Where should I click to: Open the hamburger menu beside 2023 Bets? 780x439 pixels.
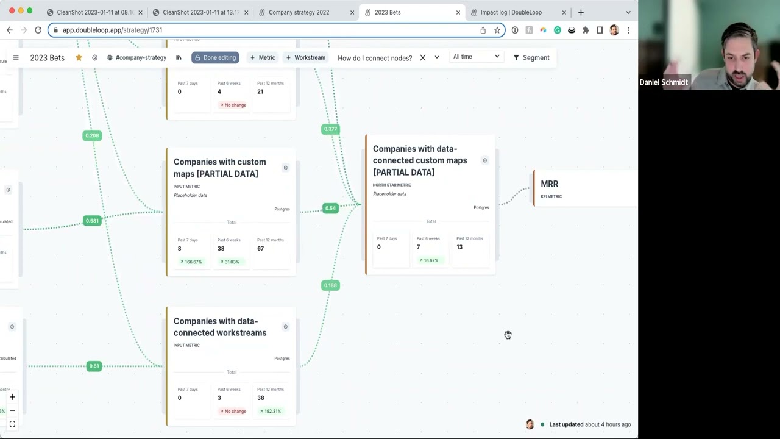(16, 58)
